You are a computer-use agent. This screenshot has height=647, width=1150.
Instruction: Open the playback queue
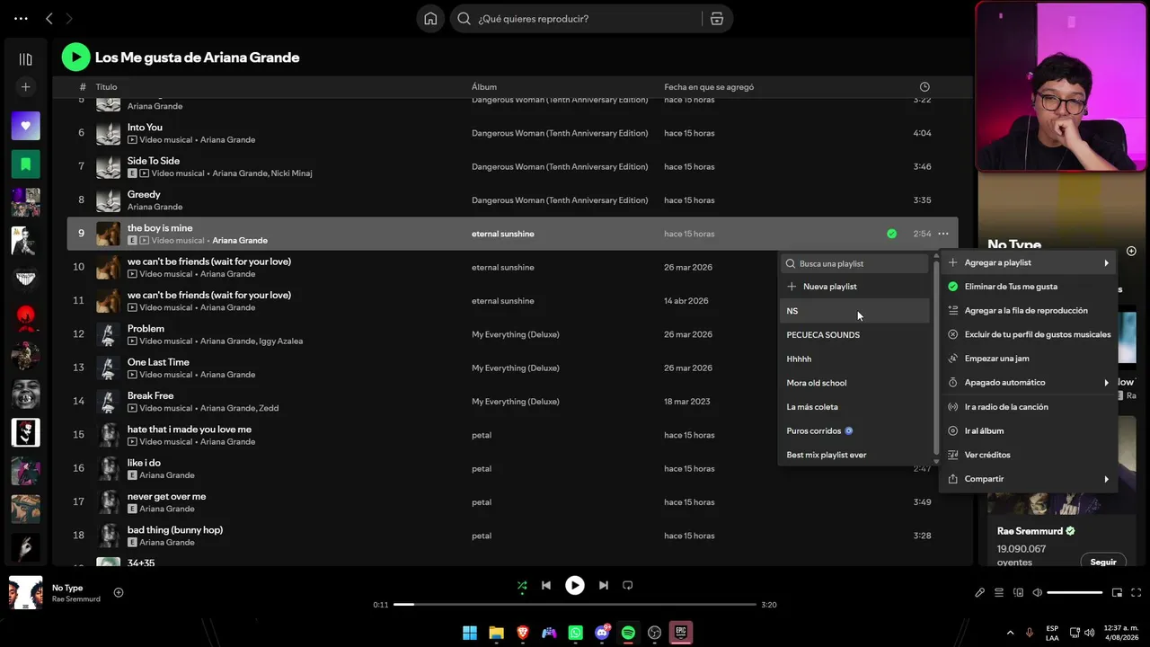[x=999, y=593]
